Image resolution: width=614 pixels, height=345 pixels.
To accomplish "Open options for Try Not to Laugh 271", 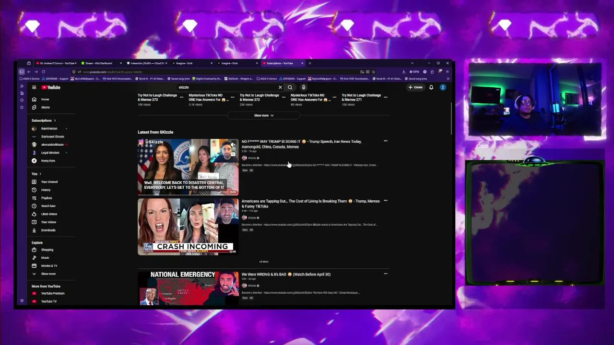I will [386, 97].
